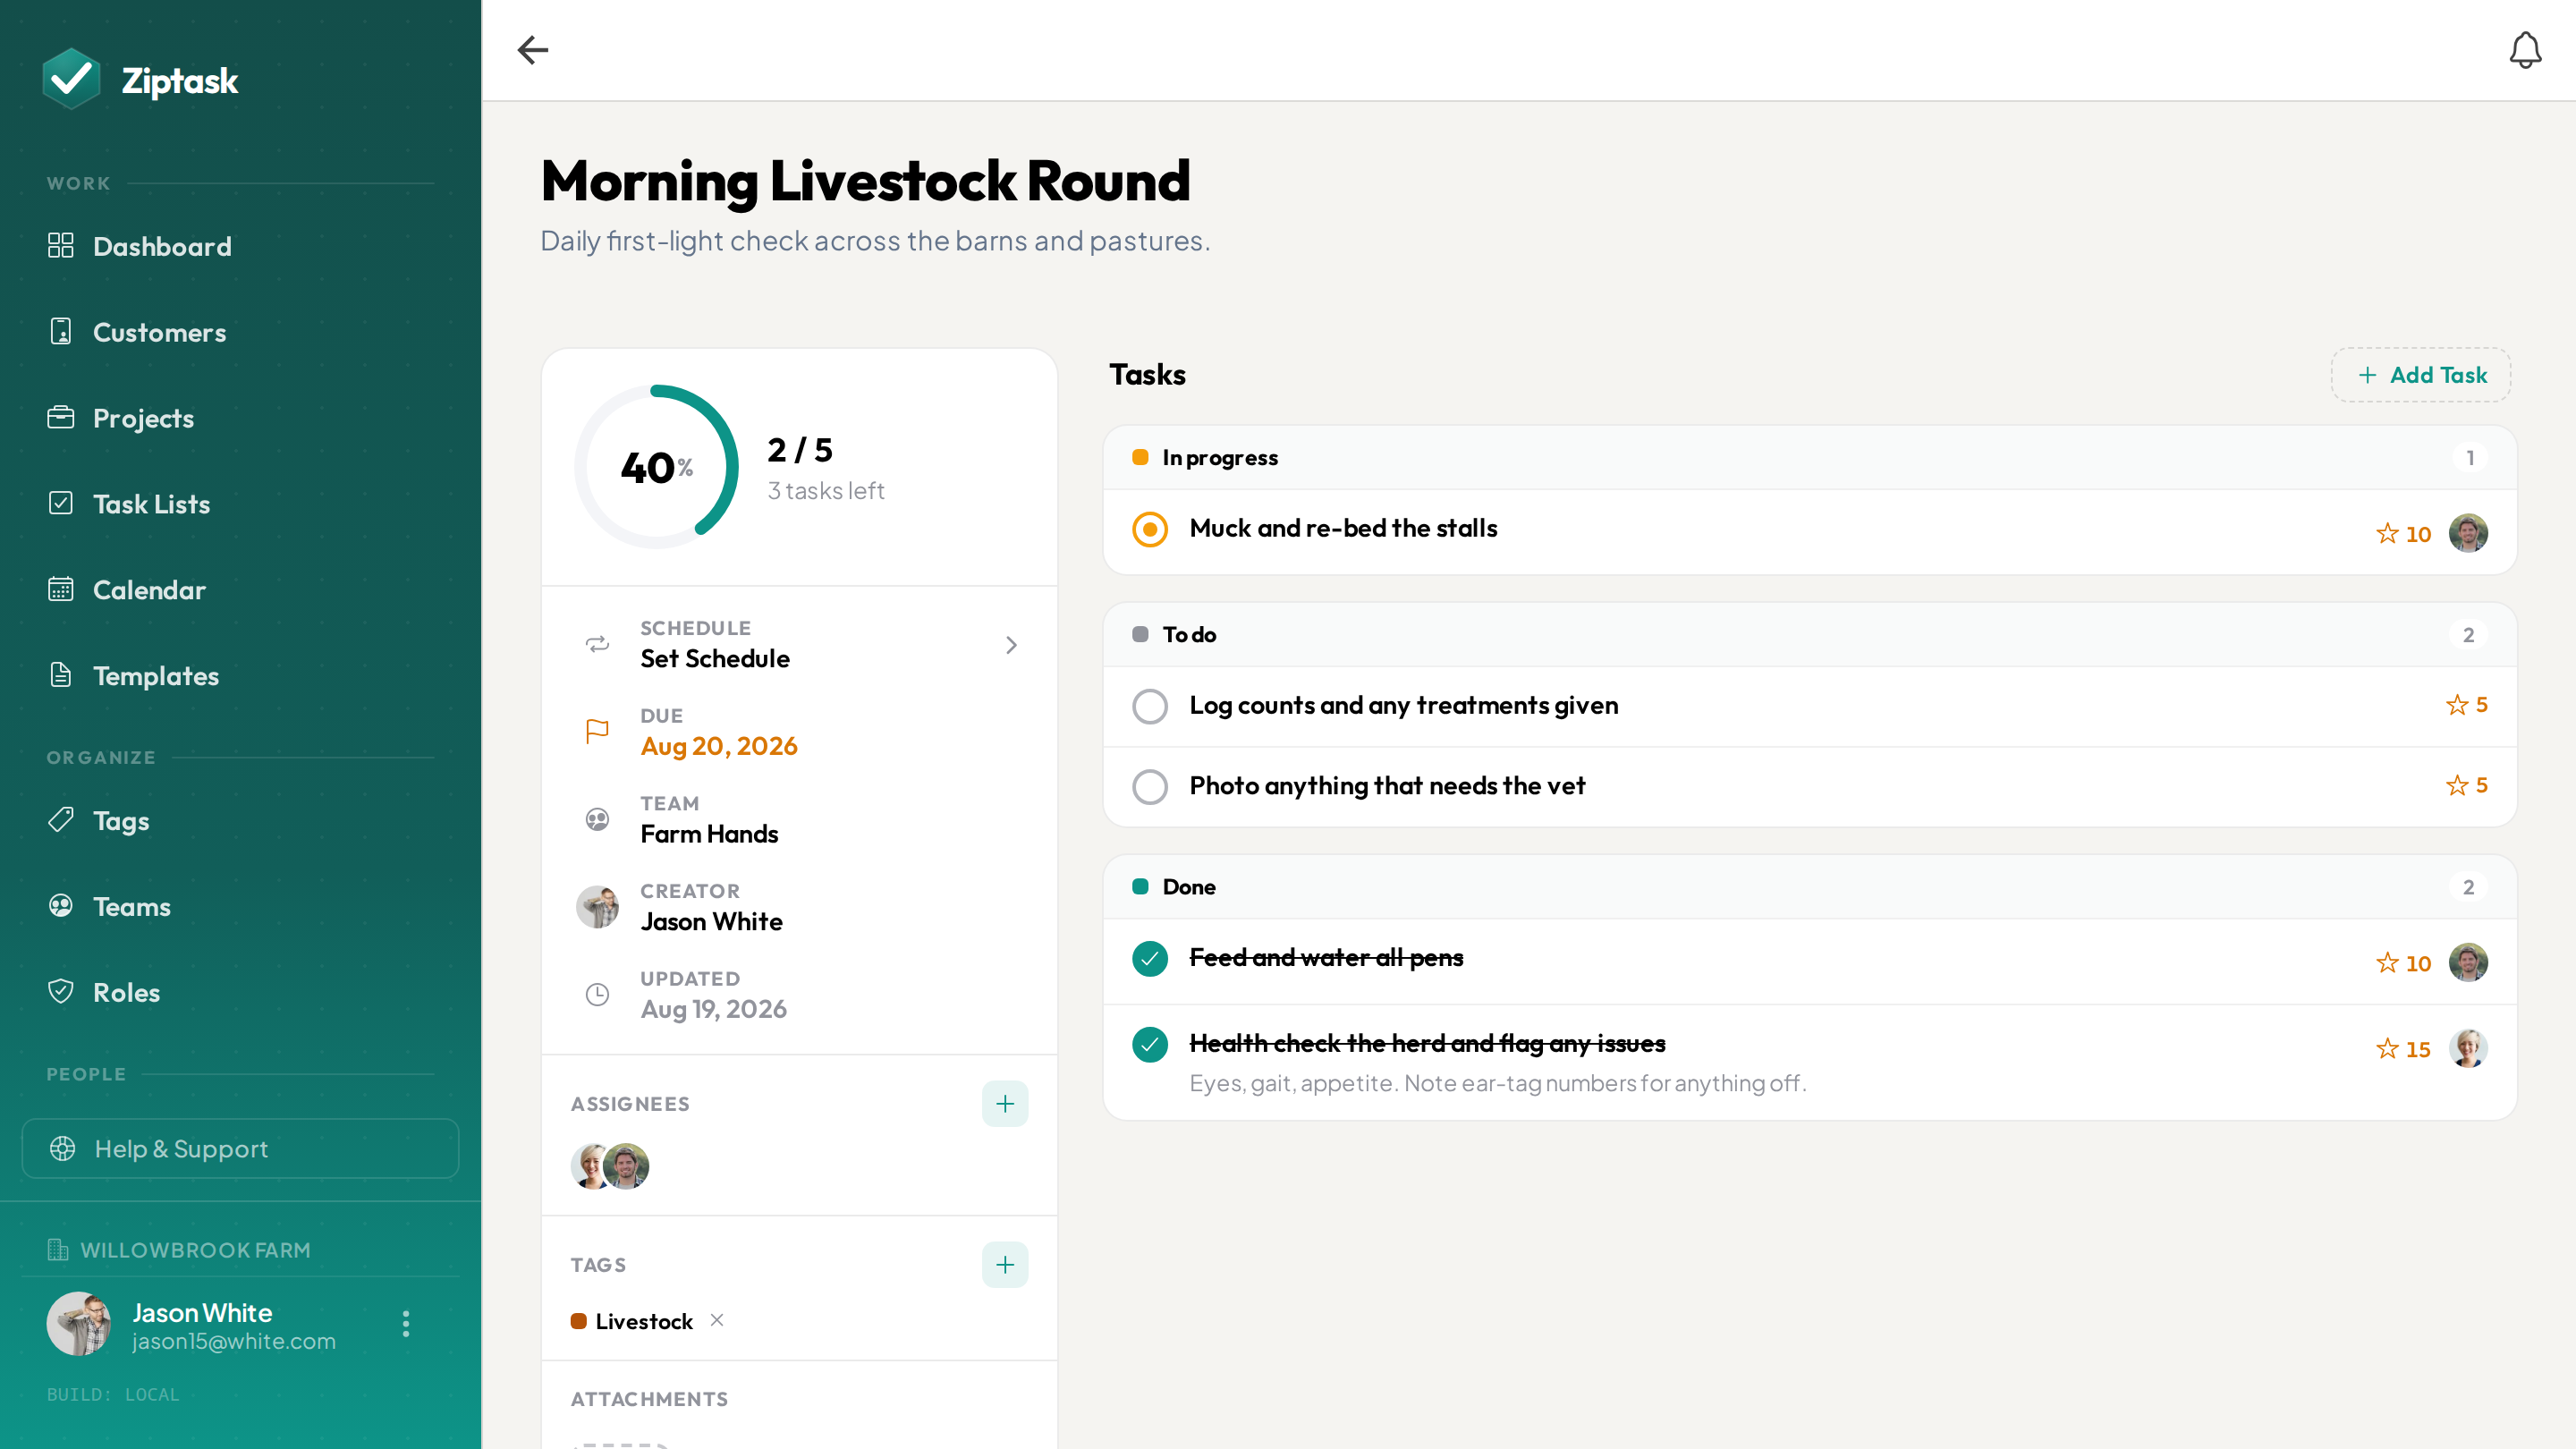This screenshot has height=1449, width=2576.
Task: Click the Roles shield icon
Action: [x=61, y=991]
